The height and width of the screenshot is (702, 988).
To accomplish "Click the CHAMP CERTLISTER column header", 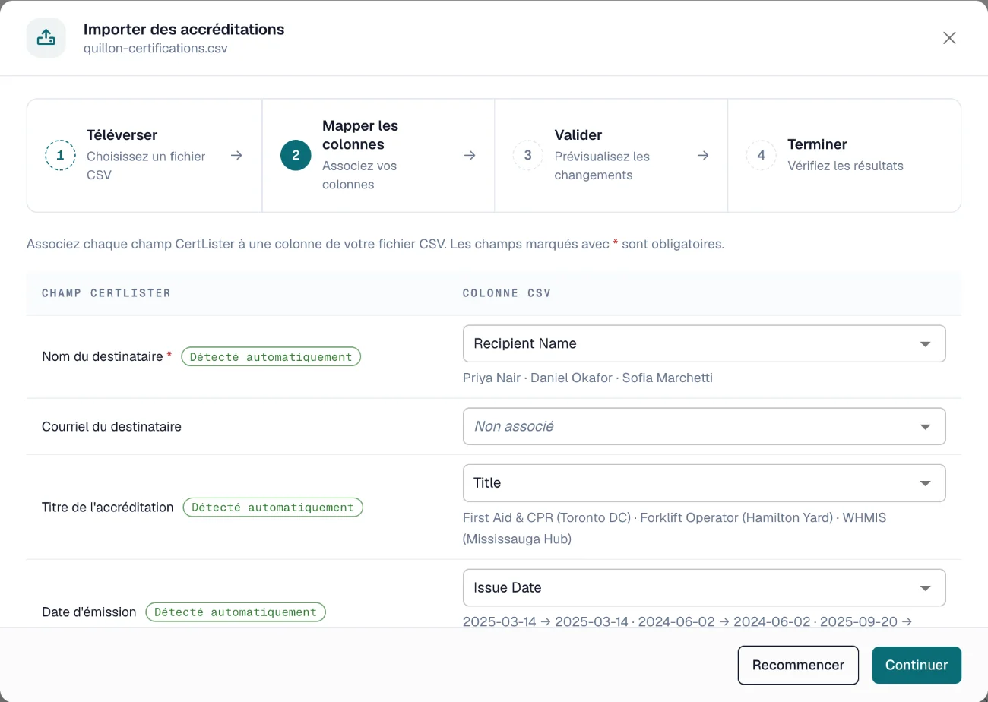I will (x=106, y=292).
